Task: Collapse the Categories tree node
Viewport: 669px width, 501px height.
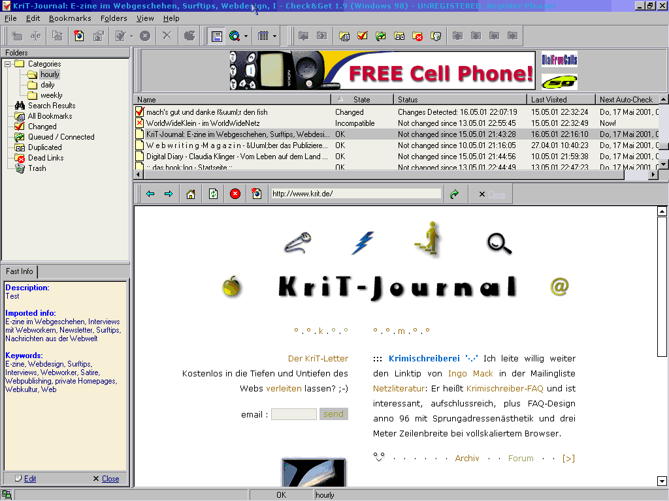Action: click(x=8, y=64)
